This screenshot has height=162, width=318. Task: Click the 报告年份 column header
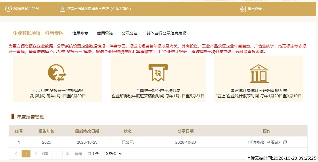point(47,131)
